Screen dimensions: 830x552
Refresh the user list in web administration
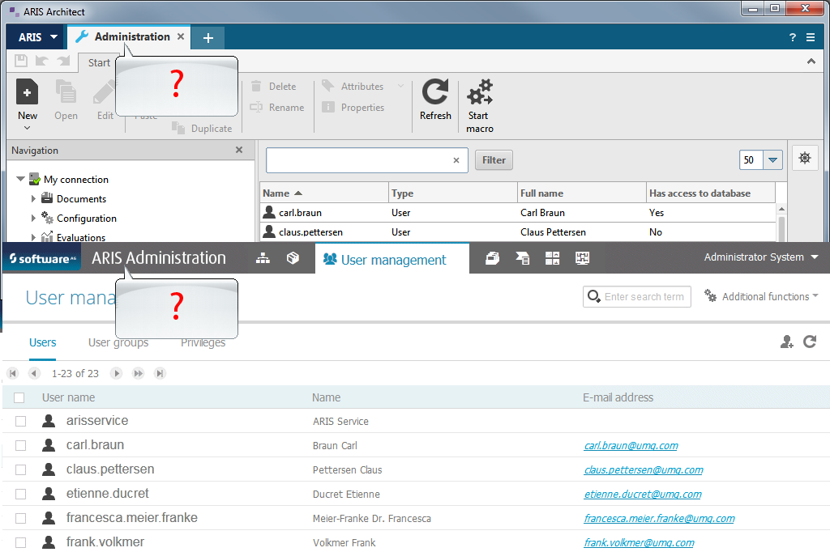tap(810, 342)
